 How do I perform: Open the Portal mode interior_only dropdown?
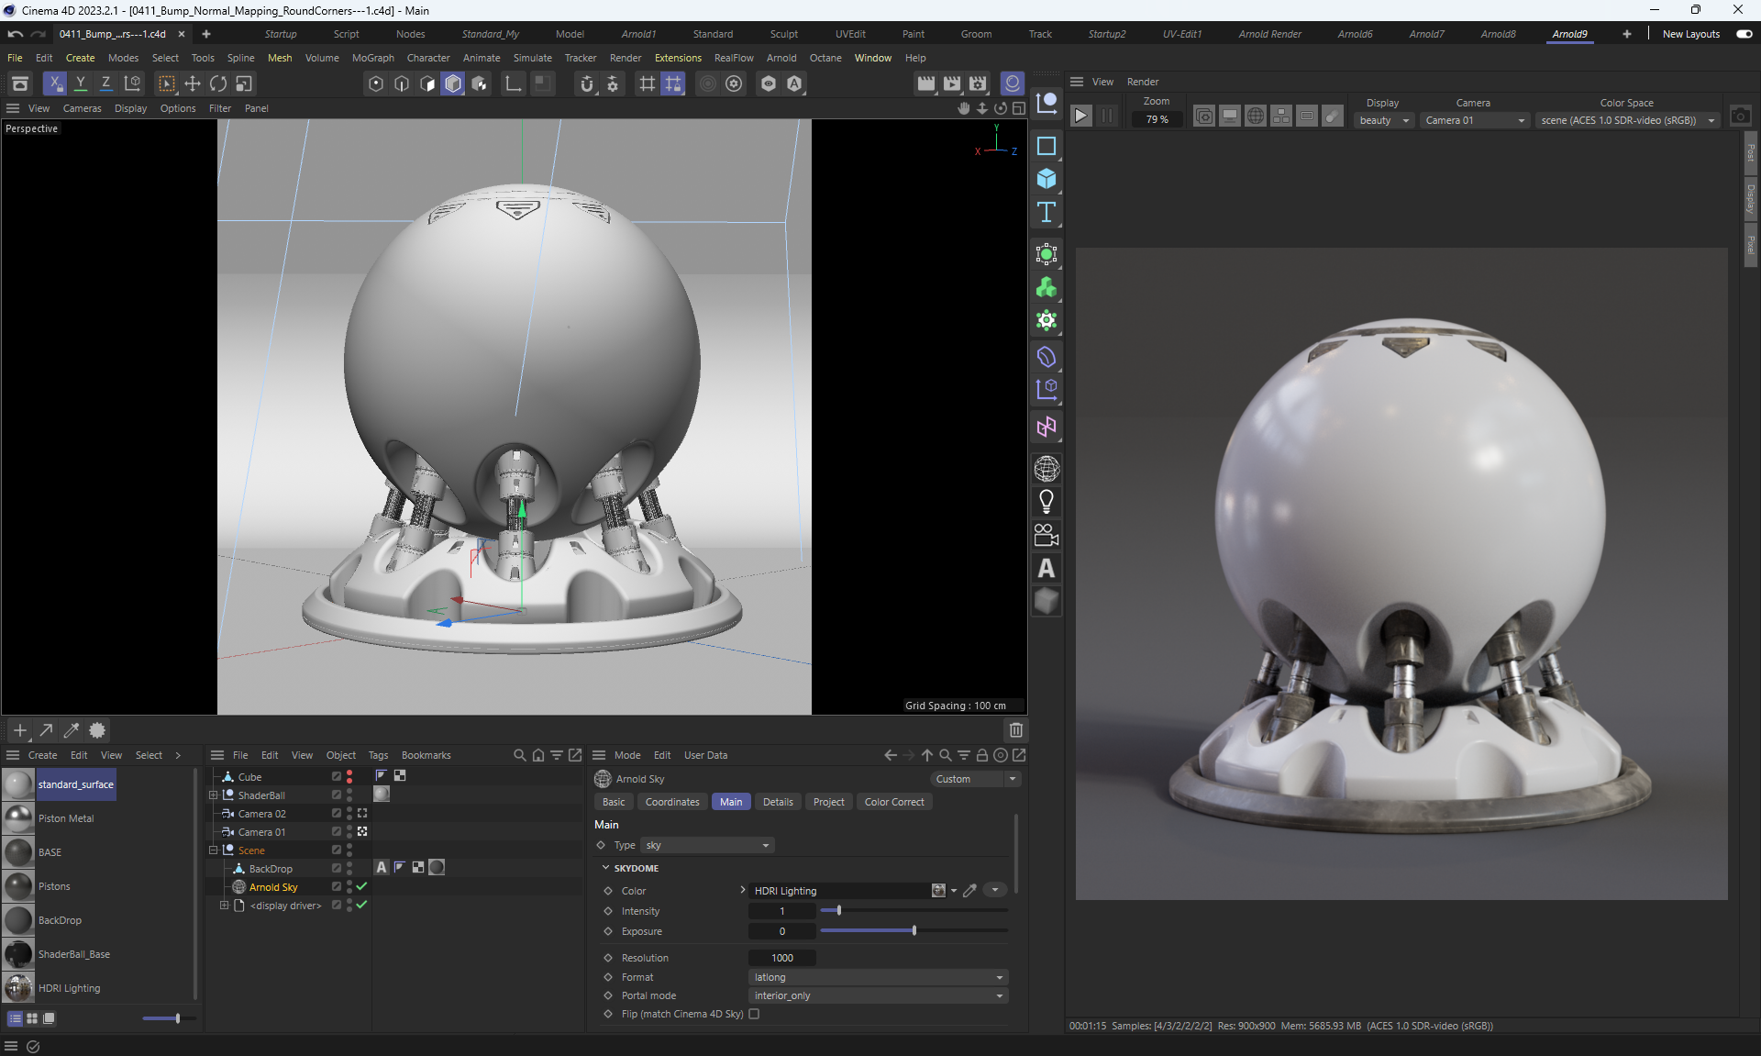click(x=878, y=995)
